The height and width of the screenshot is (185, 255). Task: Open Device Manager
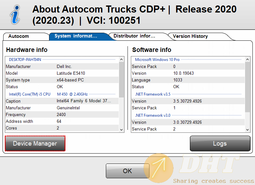(35, 143)
